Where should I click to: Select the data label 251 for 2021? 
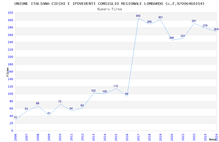183,36
